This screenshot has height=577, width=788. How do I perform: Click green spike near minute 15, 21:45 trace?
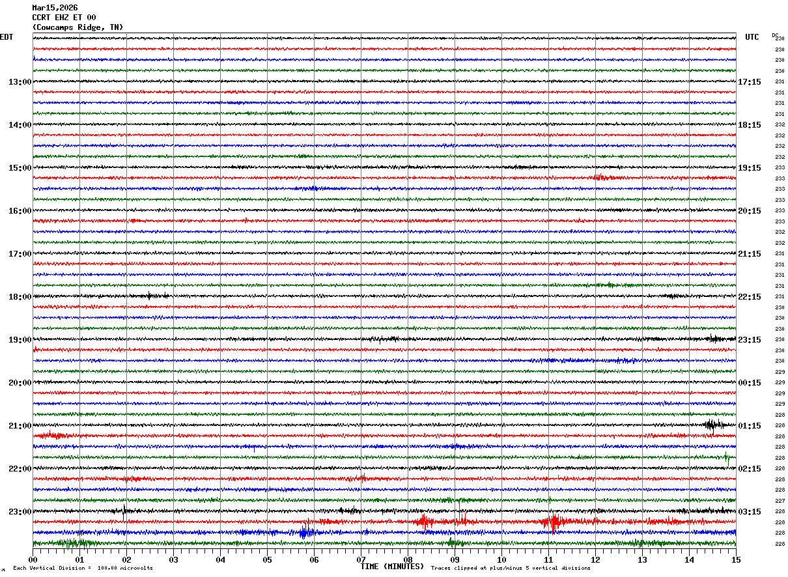(726, 457)
